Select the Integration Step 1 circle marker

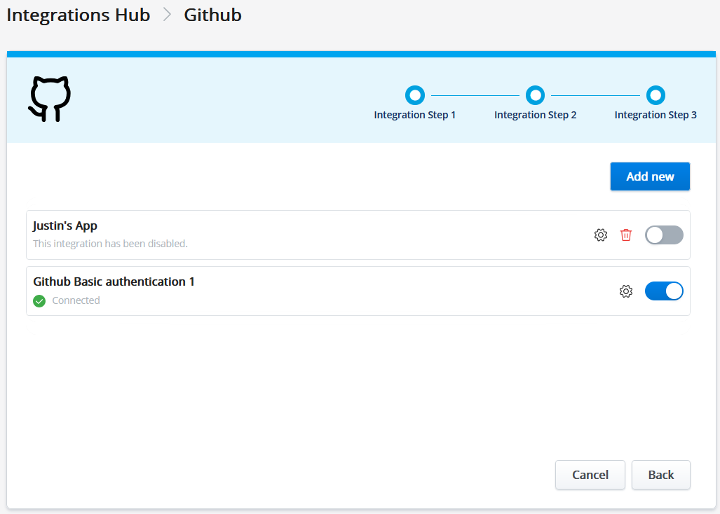coord(415,95)
